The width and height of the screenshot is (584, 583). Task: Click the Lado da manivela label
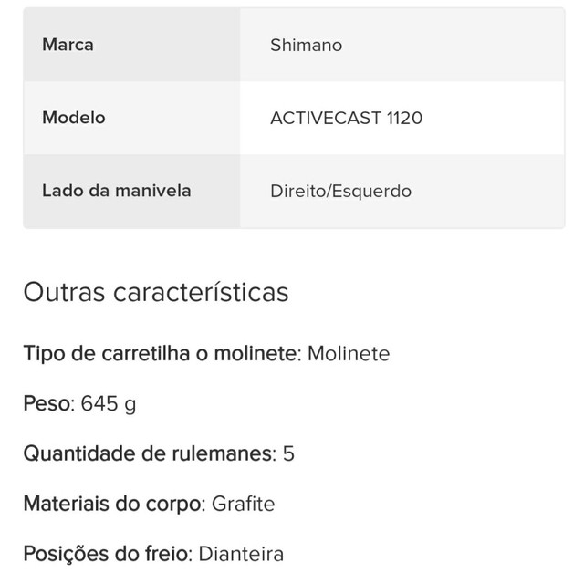click(x=117, y=191)
